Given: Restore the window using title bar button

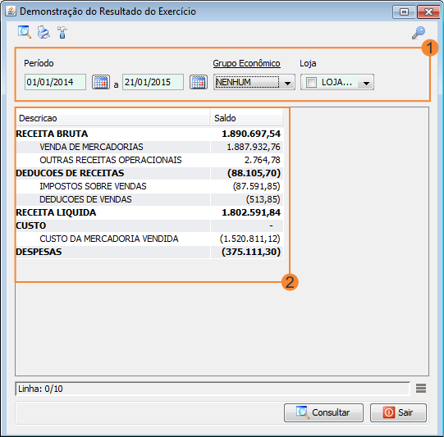Looking at the screenshot, I should click(404, 11).
